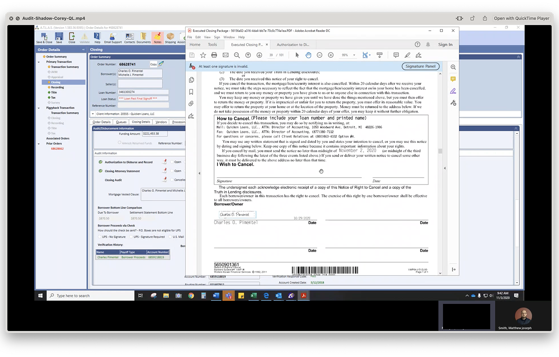The height and width of the screenshot is (357, 559).
Task: Collapse the Primary Transaction tree node
Action: tap(39, 62)
